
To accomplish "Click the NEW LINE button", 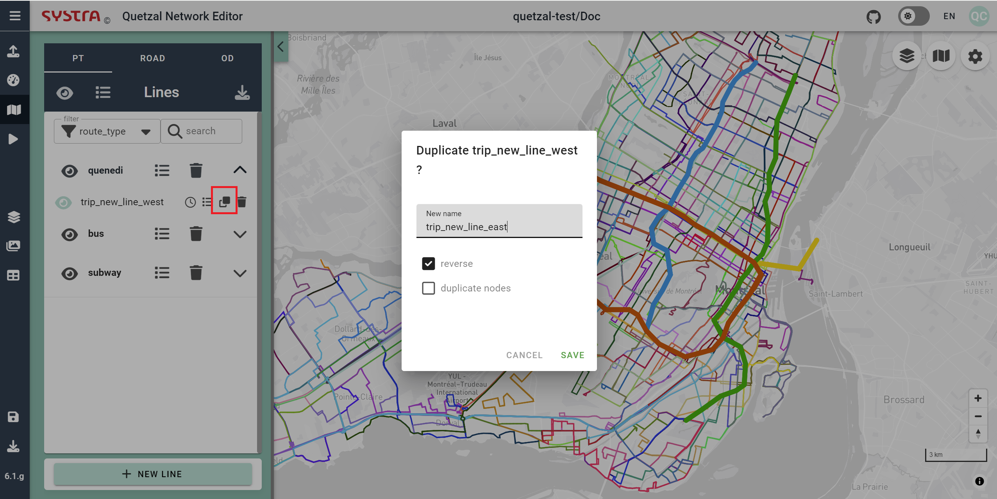I will pyautogui.click(x=153, y=474).
